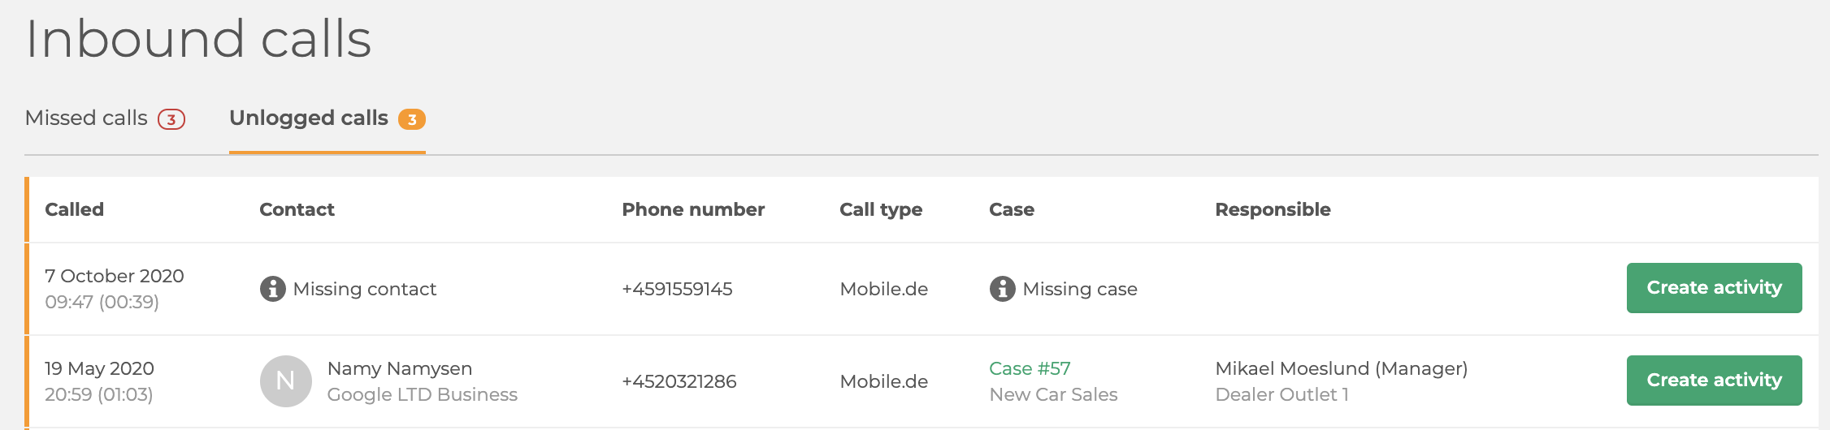
Task: Create activity for the 19 May call
Action: click(1714, 380)
